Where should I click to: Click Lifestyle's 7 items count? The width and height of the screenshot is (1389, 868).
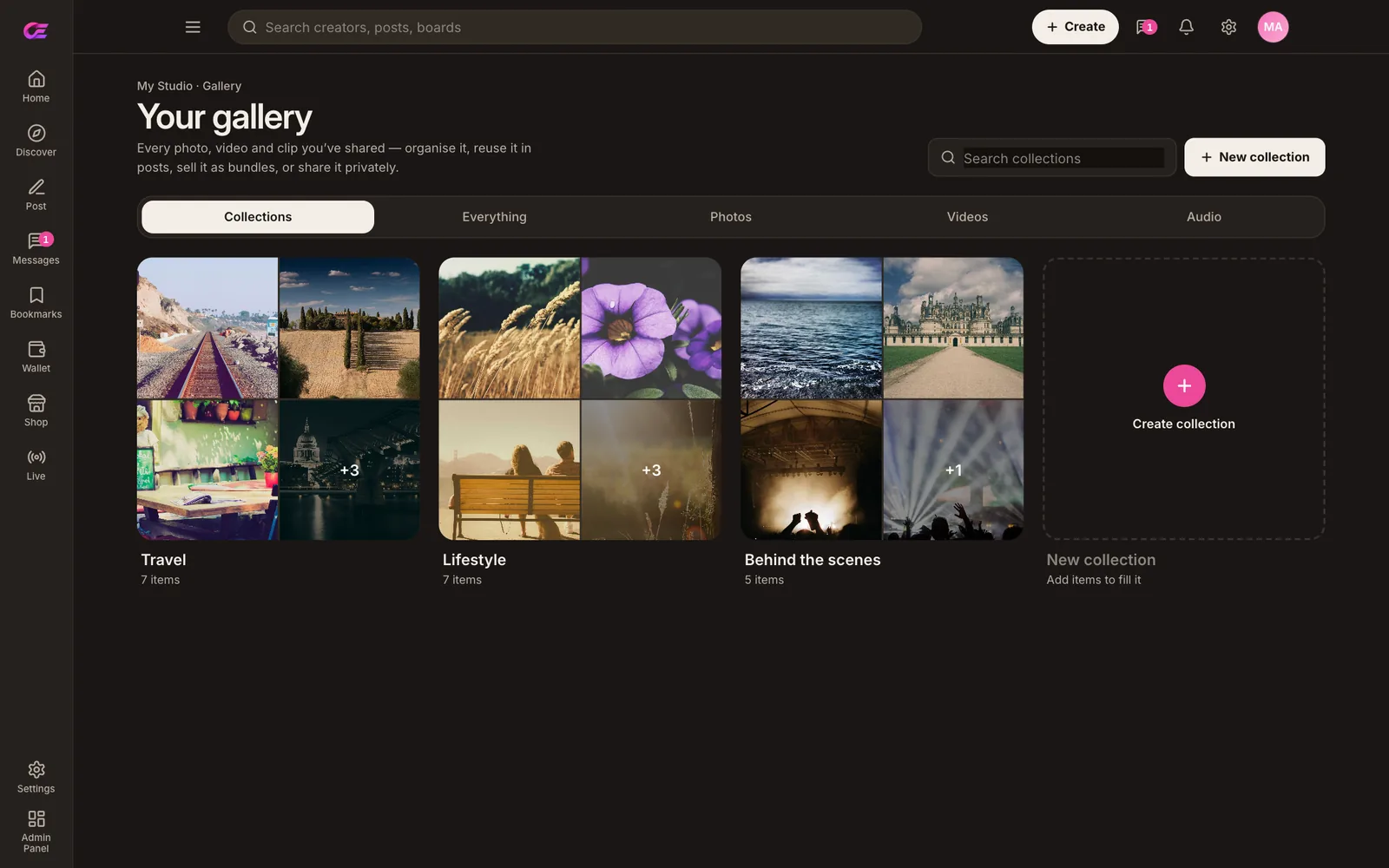[462, 580]
